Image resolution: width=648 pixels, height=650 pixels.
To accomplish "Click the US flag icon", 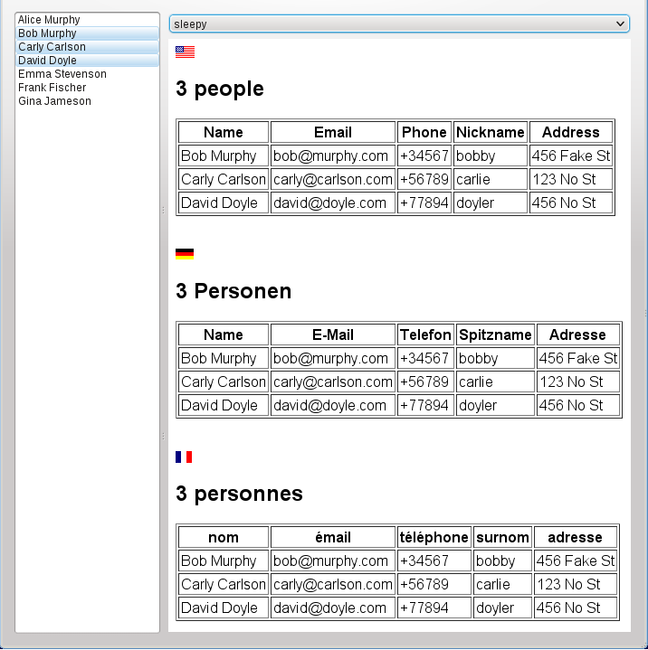I will (x=185, y=52).
